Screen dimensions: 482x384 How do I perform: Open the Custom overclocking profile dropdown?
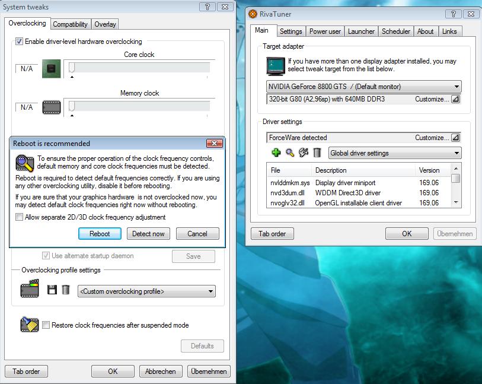(x=146, y=291)
